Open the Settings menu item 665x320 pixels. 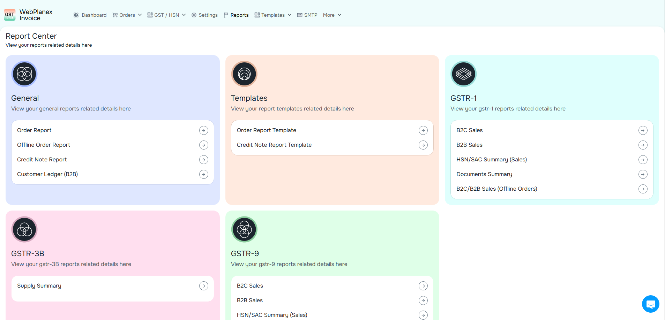[204, 15]
